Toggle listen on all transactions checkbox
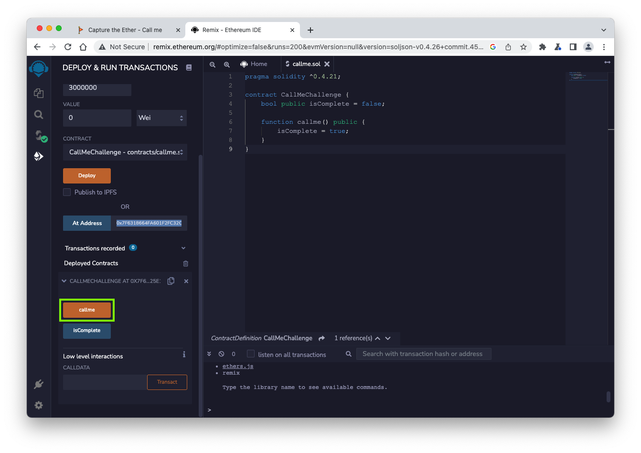Viewport: 641px width, 453px height. (251, 354)
